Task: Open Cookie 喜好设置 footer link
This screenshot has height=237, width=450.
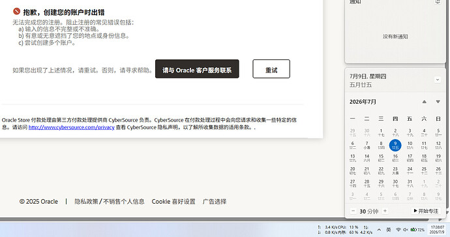Action: tap(173, 201)
